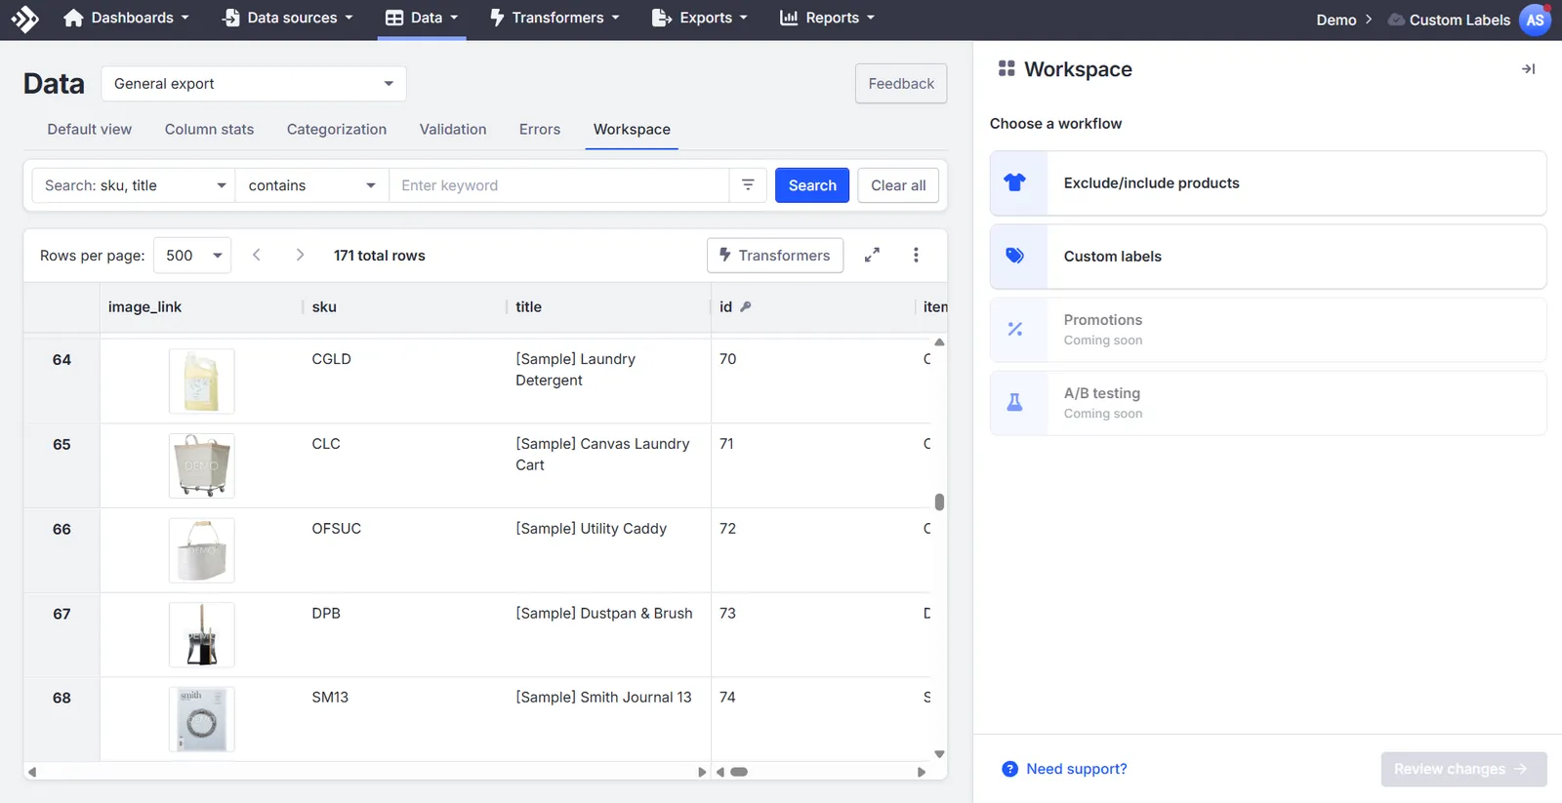Open the filter options icon beside the keyword field
Viewport: 1562px width, 803px height.
[x=748, y=185]
